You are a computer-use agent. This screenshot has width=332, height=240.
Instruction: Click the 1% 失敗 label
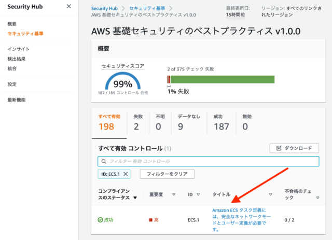click(178, 91)
